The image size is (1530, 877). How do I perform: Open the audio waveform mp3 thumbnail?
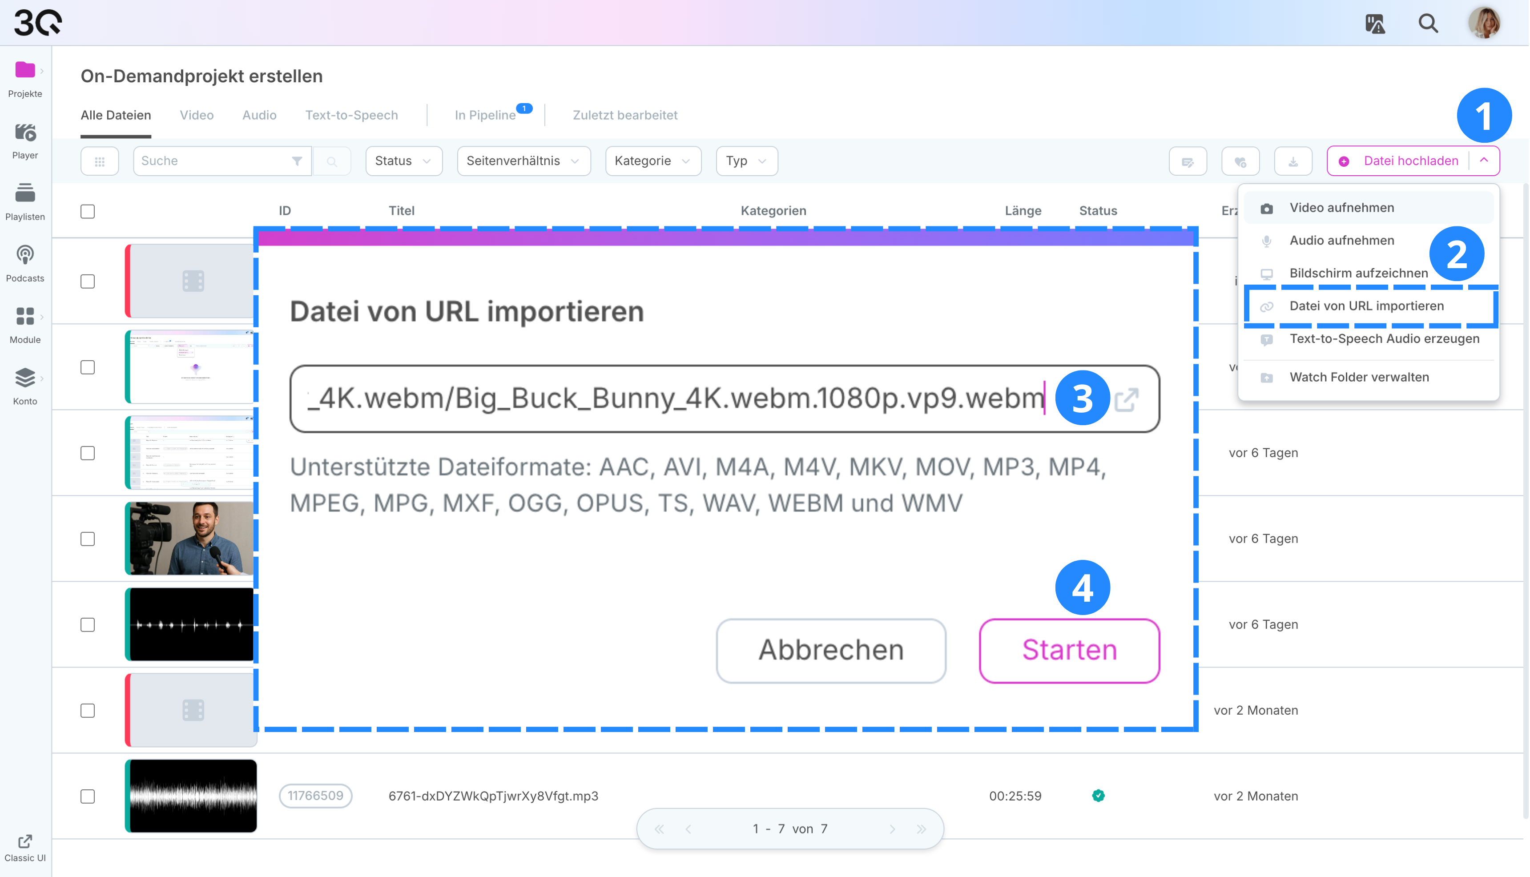[192, 797]
